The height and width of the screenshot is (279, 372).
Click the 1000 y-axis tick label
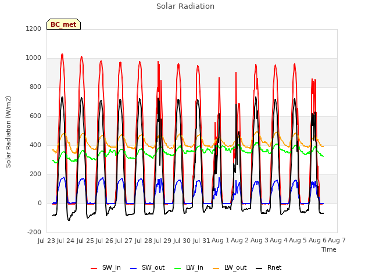click(34, 58)
